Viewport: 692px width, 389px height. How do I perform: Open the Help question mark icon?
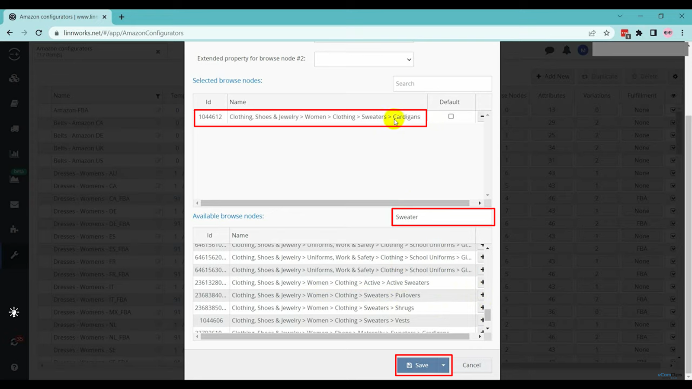[14, 367]
